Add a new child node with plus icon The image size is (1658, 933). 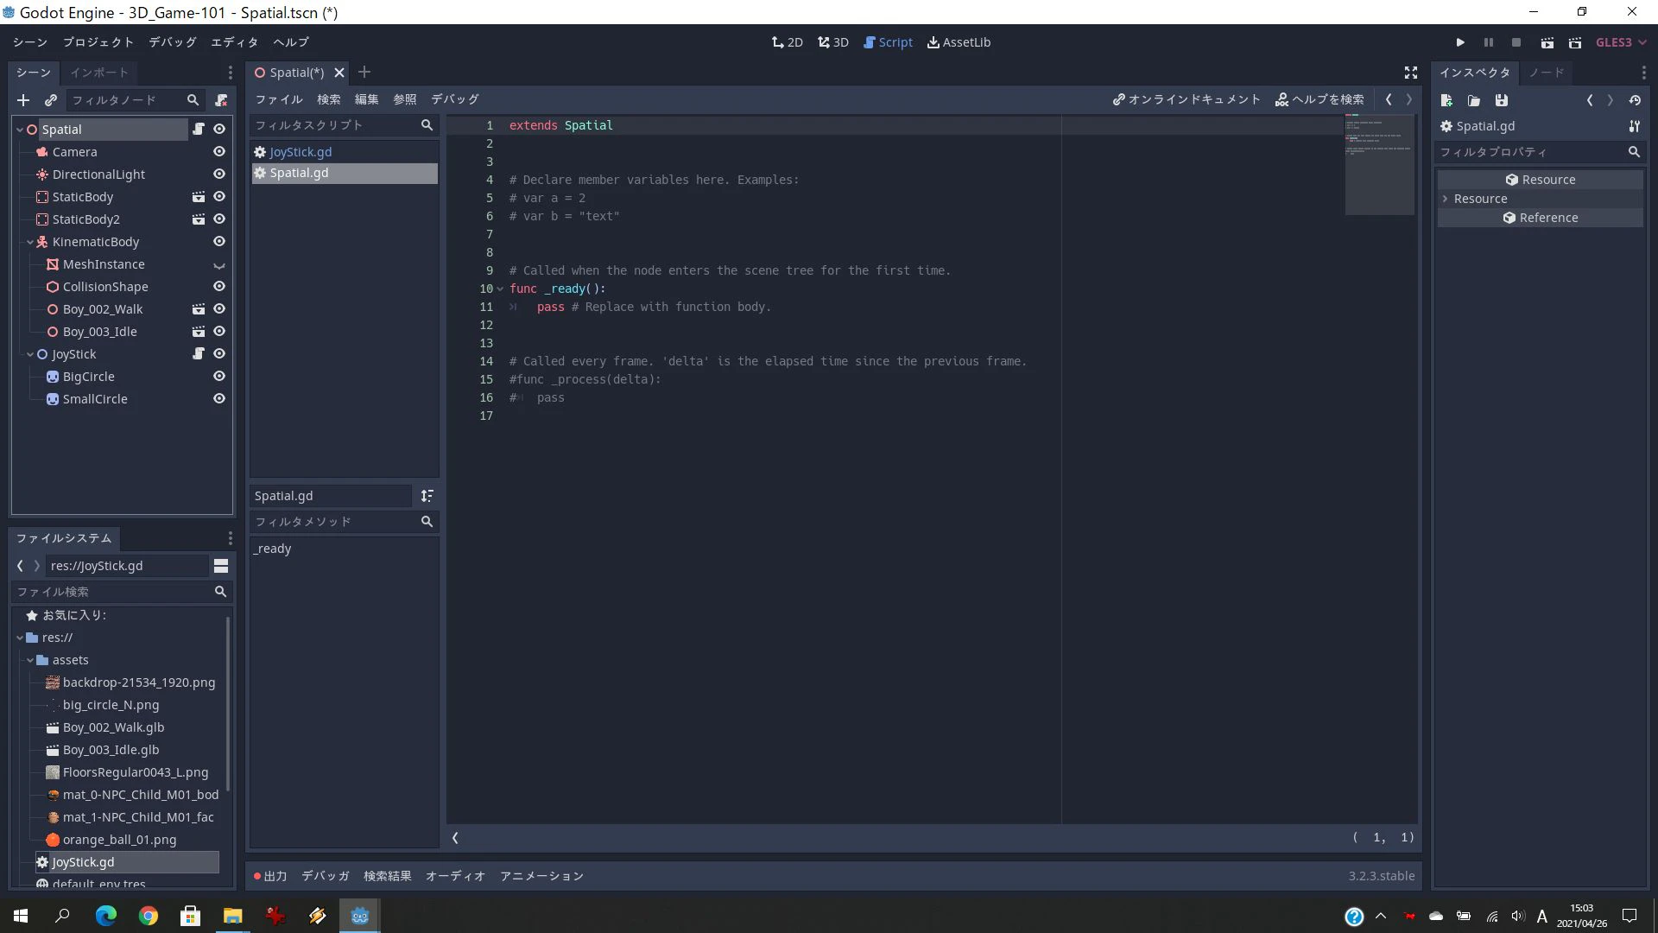(23, 100)
